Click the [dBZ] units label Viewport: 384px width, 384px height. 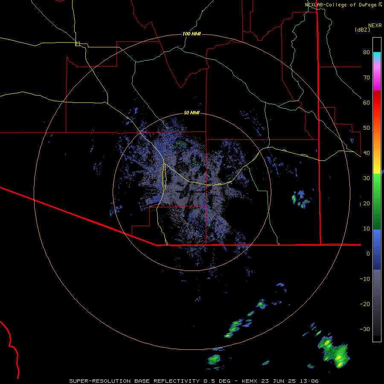tap(362, 29)
